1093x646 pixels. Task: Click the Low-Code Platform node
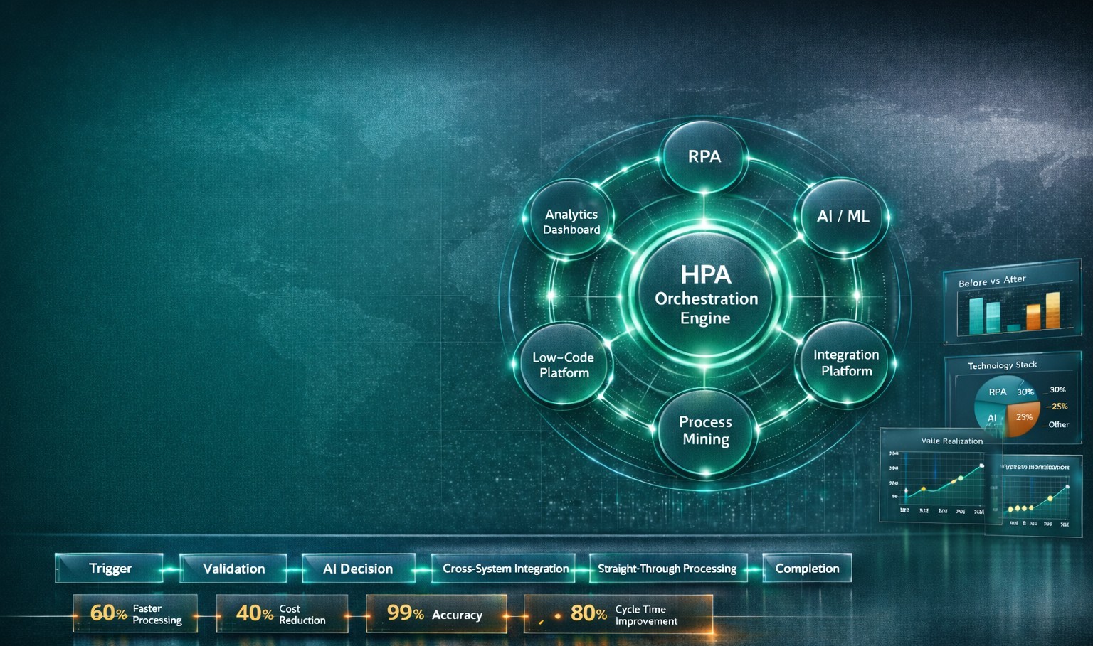564,366
